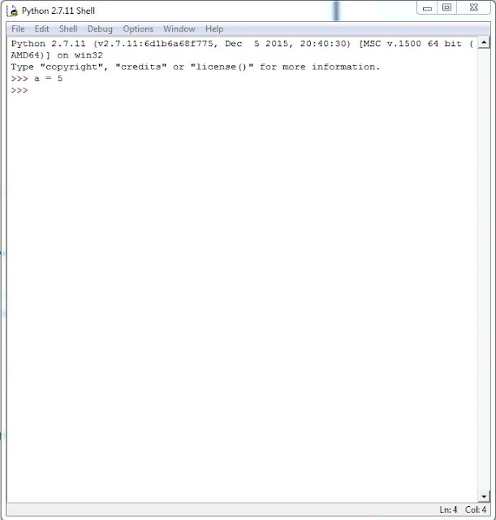Click the scrollbar down arrow
The image size is (496, 520).
pyautogui.click(x=484, y=496)
